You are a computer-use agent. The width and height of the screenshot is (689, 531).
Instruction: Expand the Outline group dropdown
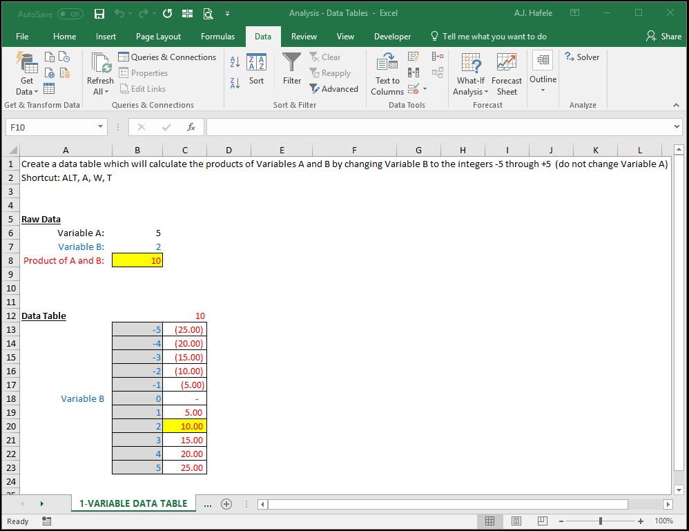[543, 90]
